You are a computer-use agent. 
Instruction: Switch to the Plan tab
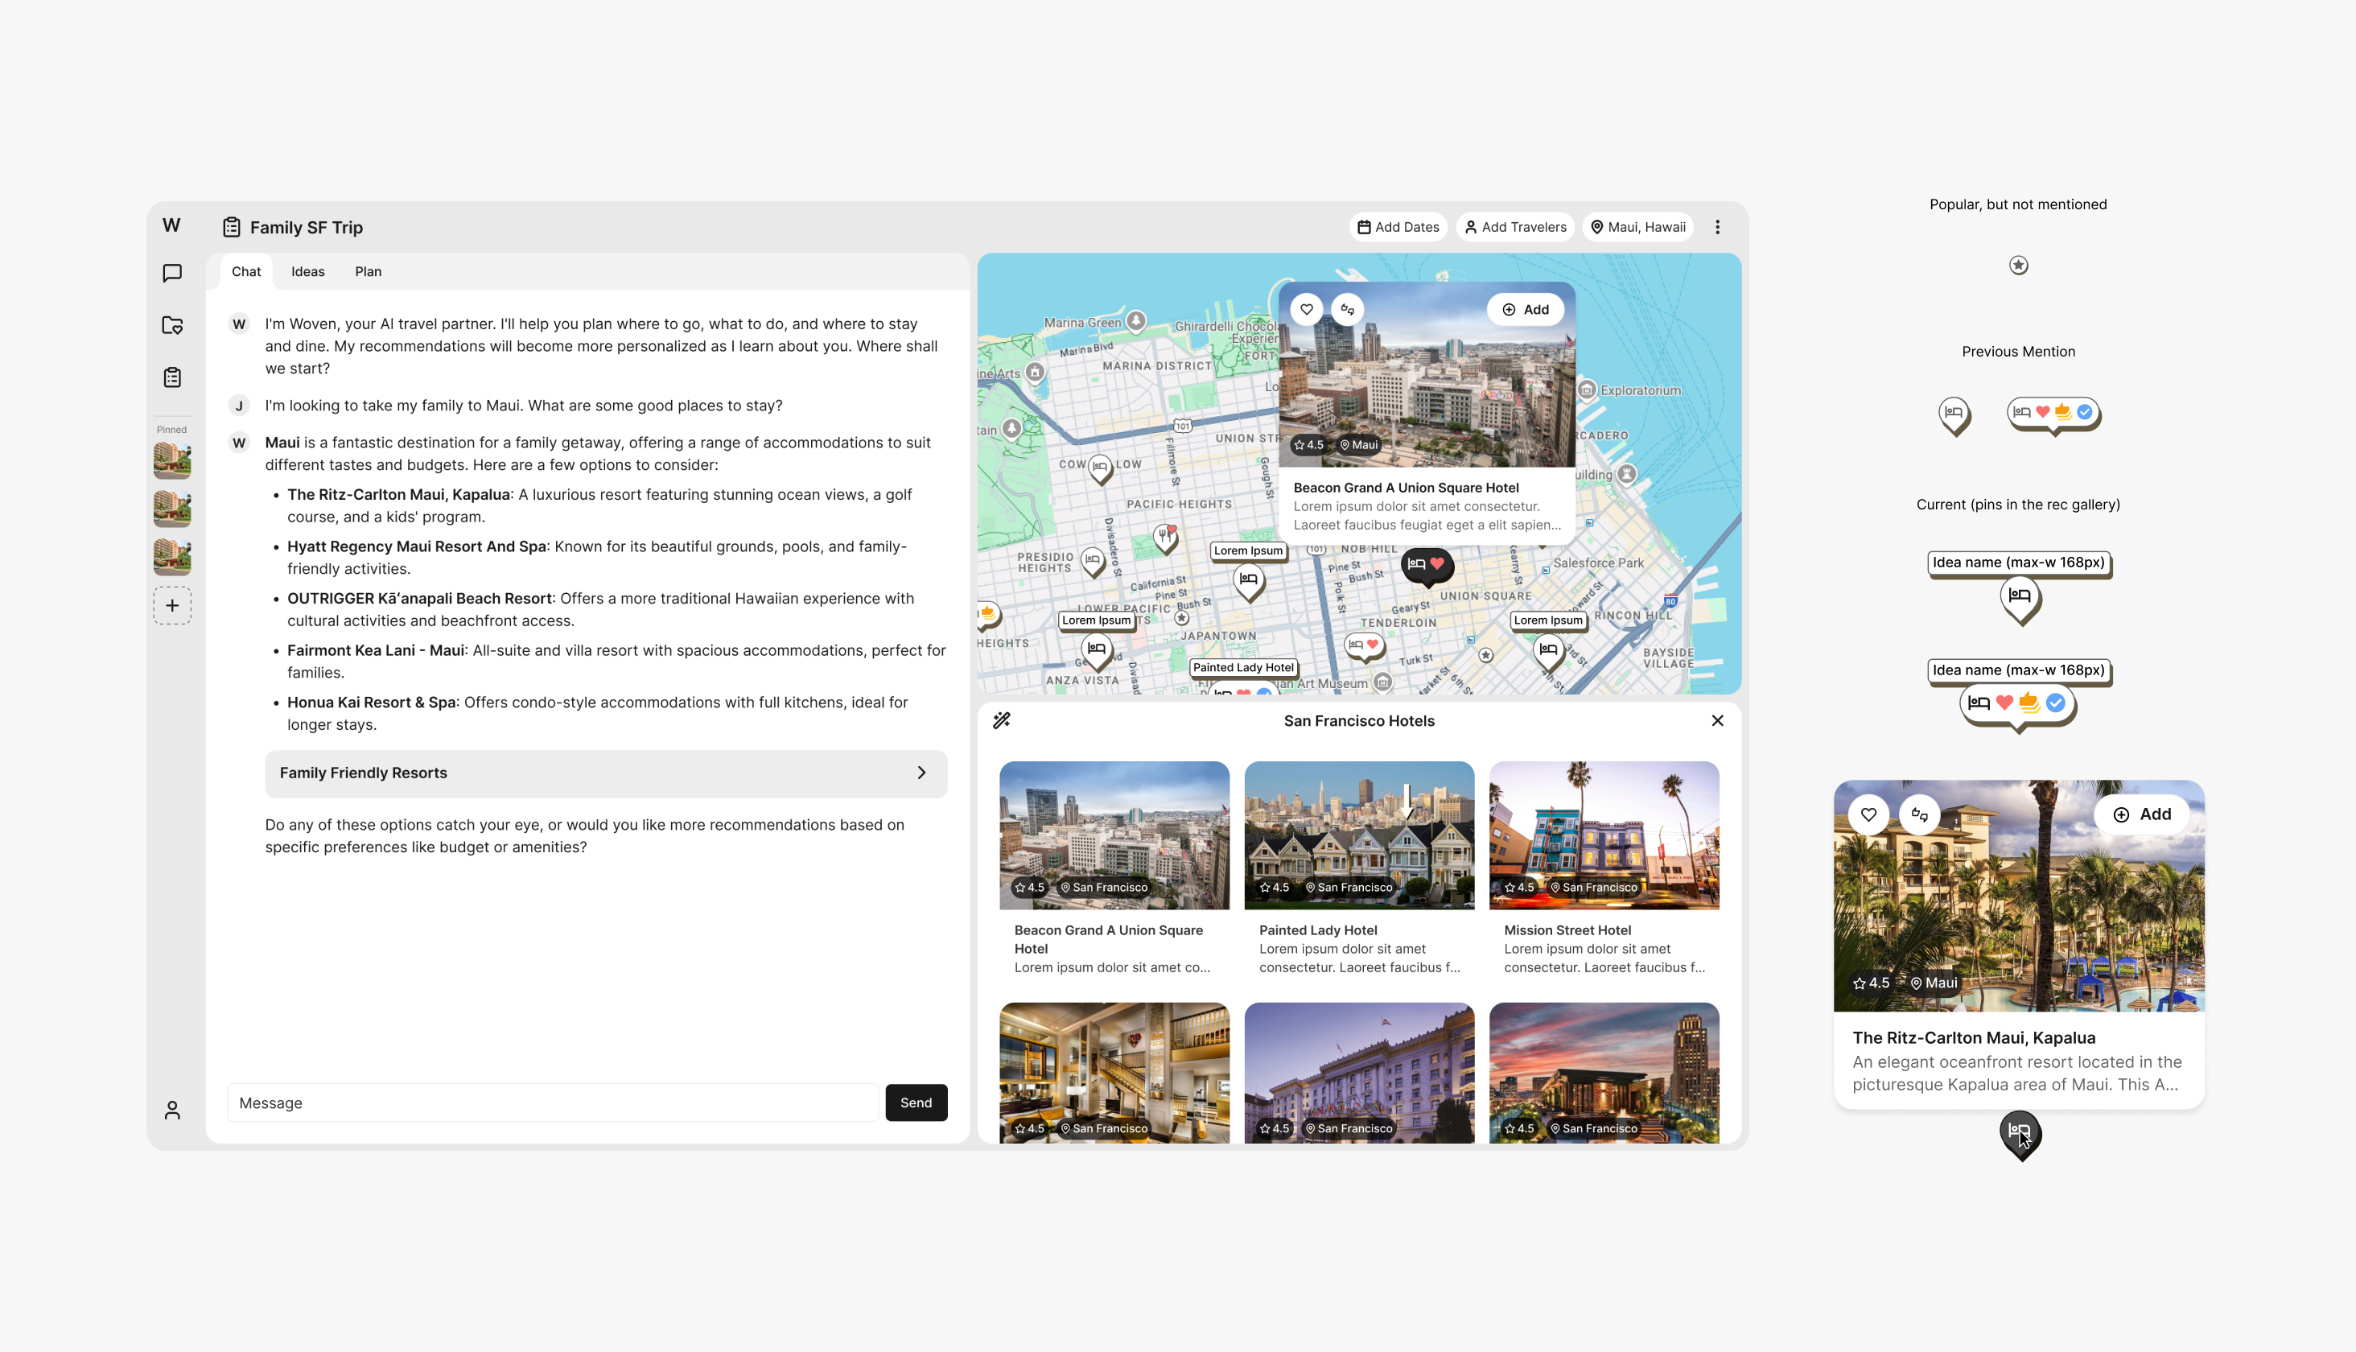(368, 272)
